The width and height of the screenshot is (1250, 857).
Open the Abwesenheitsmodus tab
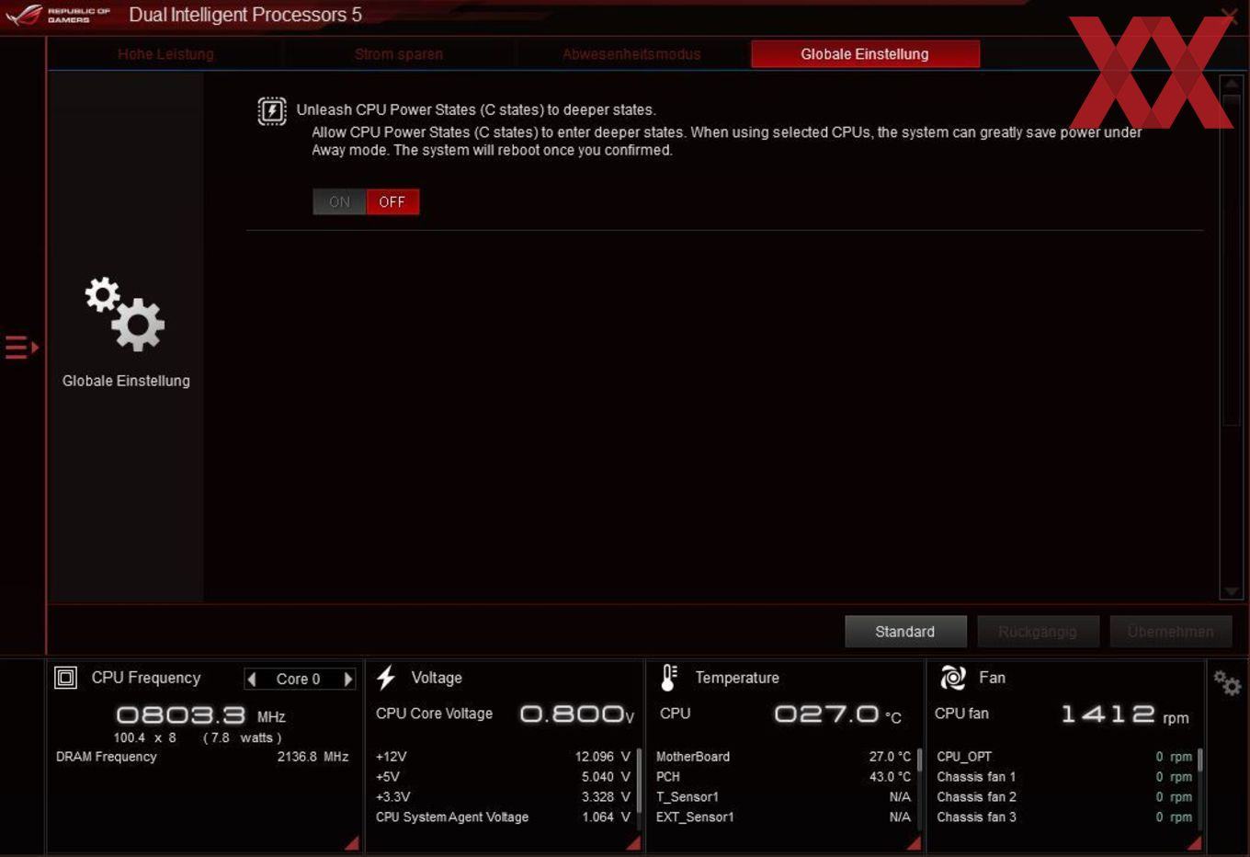point(631,54)
